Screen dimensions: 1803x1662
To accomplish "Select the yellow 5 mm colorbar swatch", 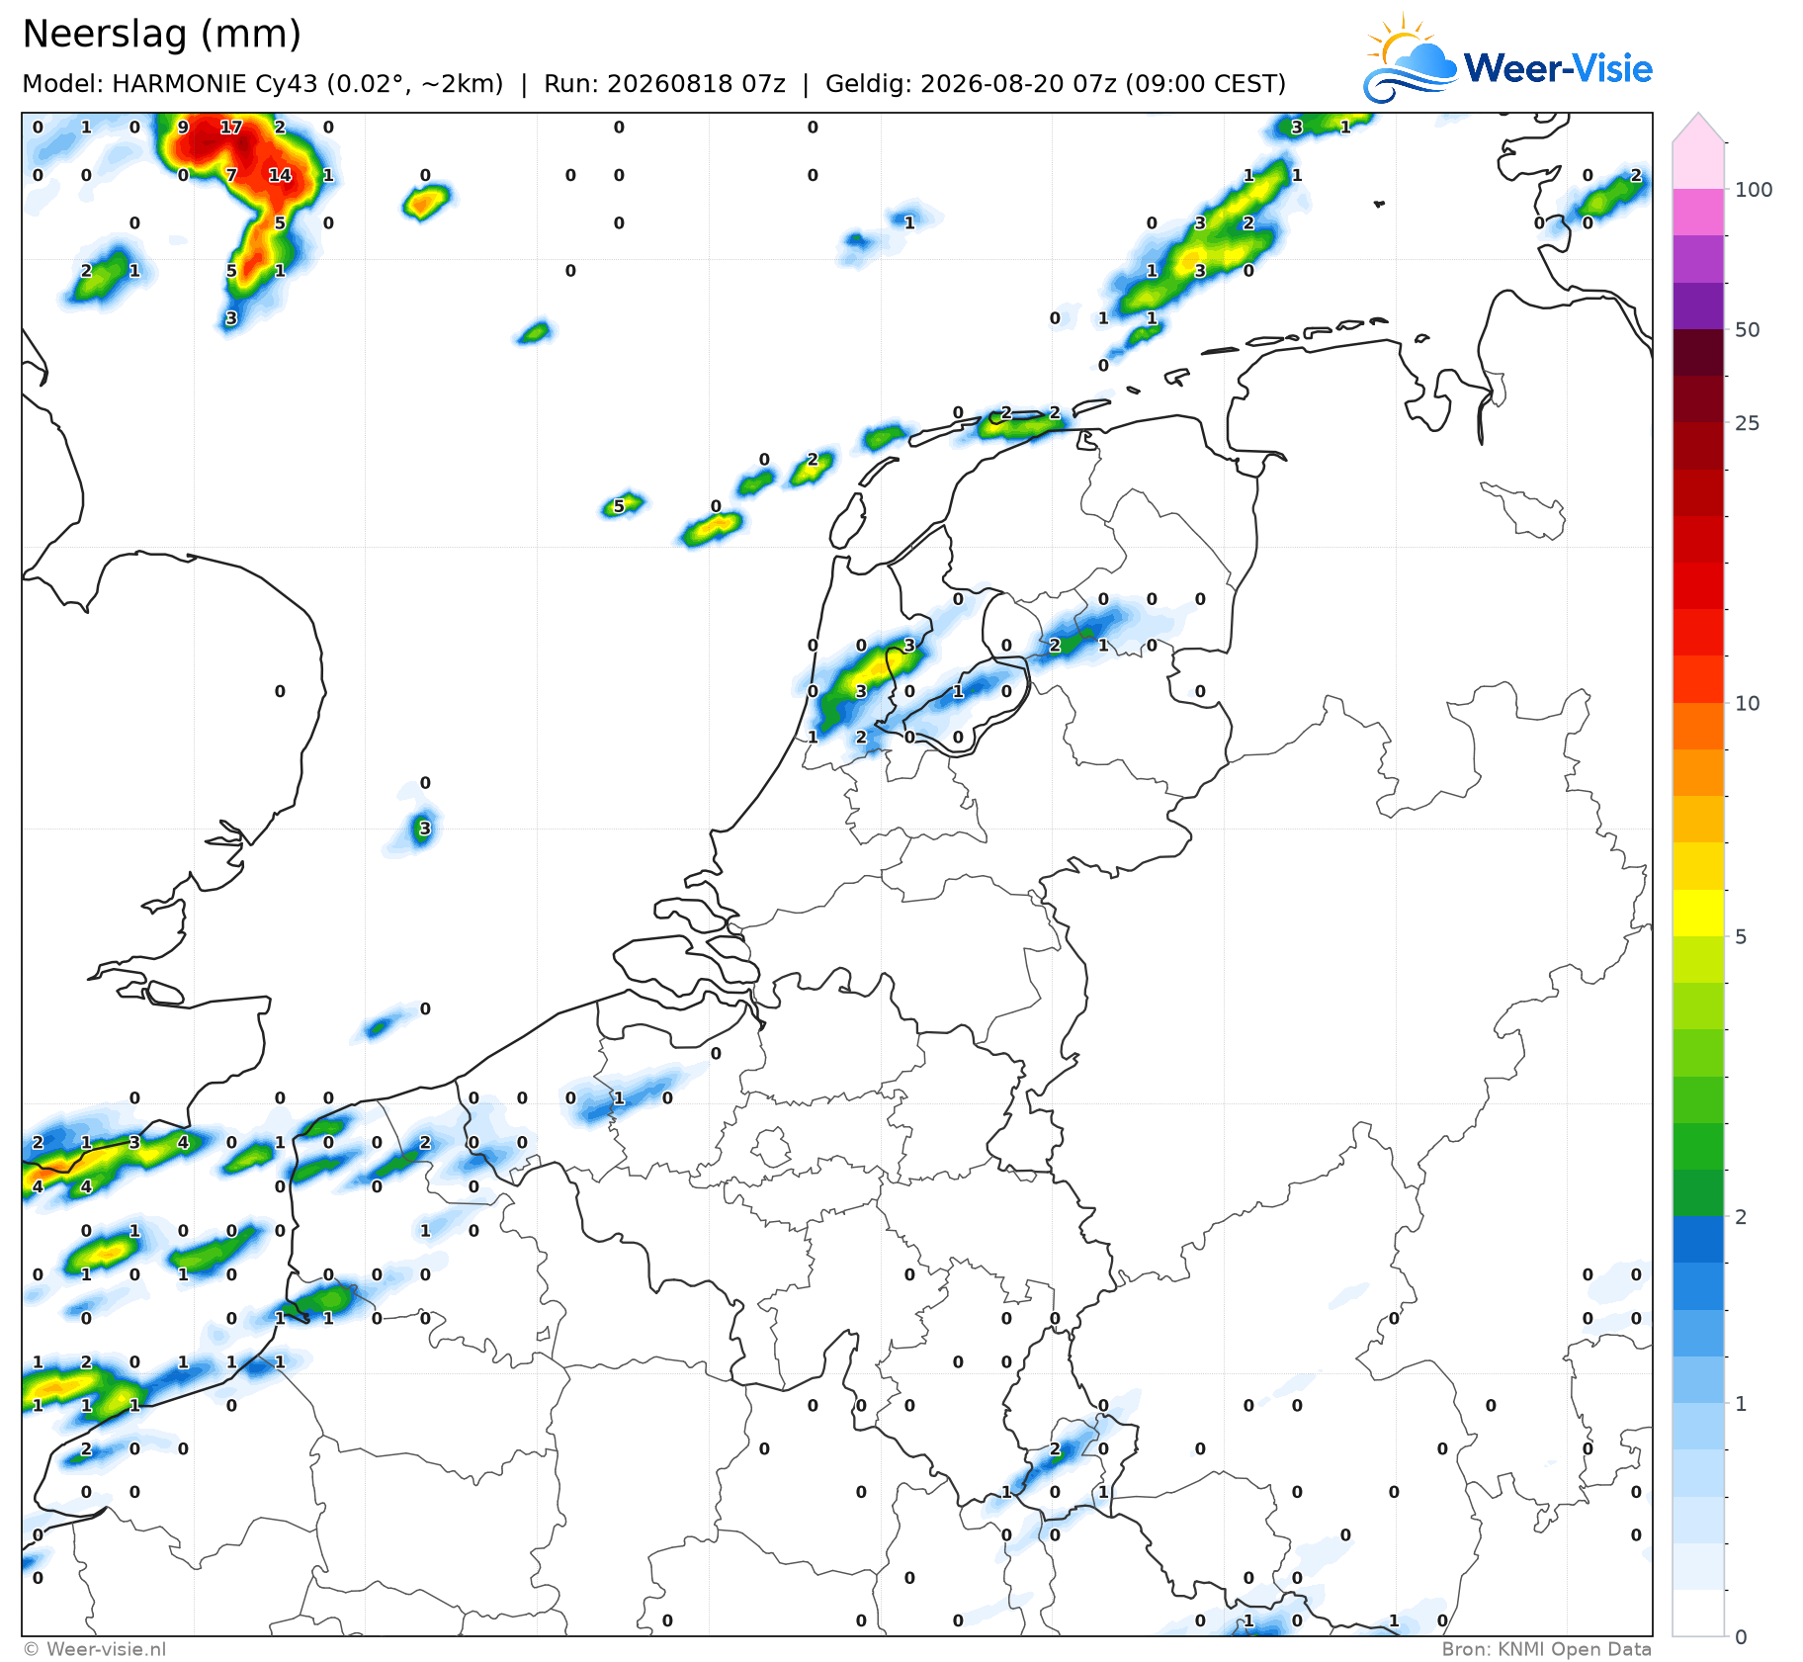I will click(1698, 914).
